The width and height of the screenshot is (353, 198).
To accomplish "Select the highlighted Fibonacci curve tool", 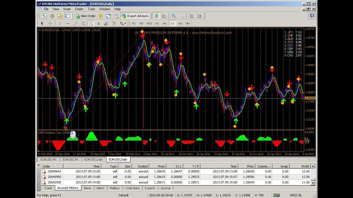I will coord(91,23).
